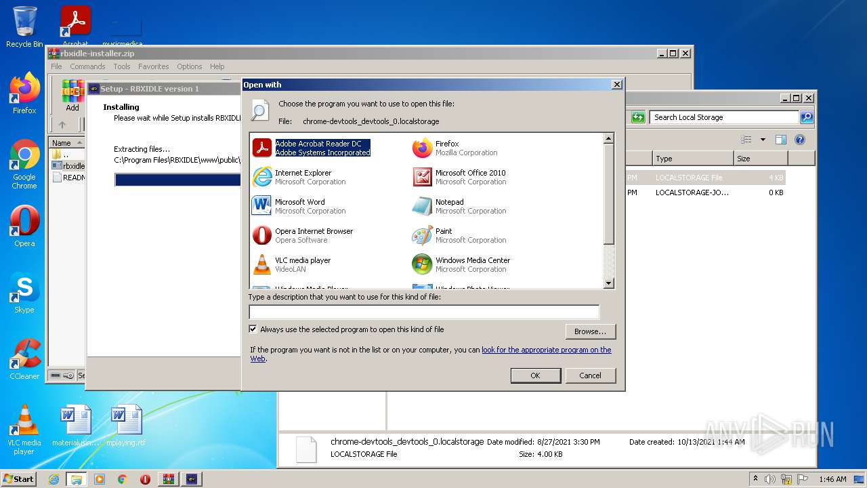Click the WinRAR Add toolbar icon
The height and width of the screenshot is (488, 867).
(72, 96)
